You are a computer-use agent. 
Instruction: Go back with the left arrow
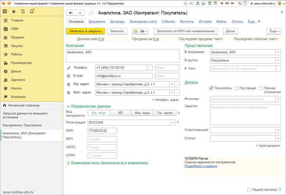coord(71,13)
